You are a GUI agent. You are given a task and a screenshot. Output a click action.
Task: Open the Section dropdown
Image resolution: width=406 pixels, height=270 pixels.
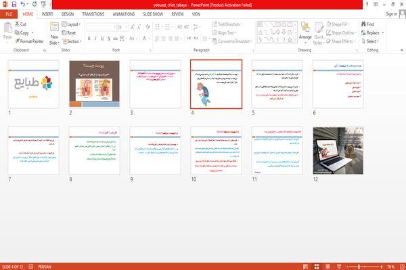click(72, 41)
